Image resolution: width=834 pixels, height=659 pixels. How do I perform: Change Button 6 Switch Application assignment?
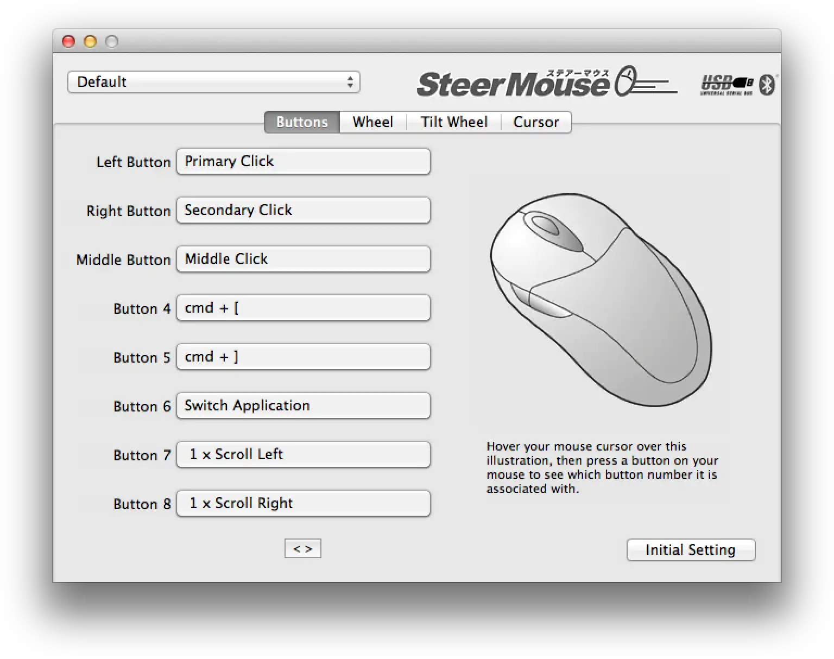pyautogui.click(x=304, y=405)
